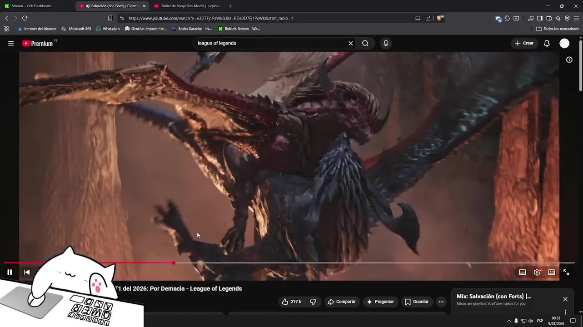
Task: Click the Preguntar button
Action: tap(380, 302)
